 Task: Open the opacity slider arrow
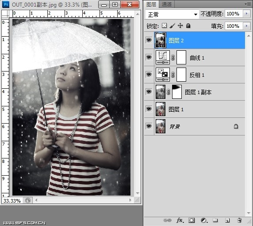246,14
